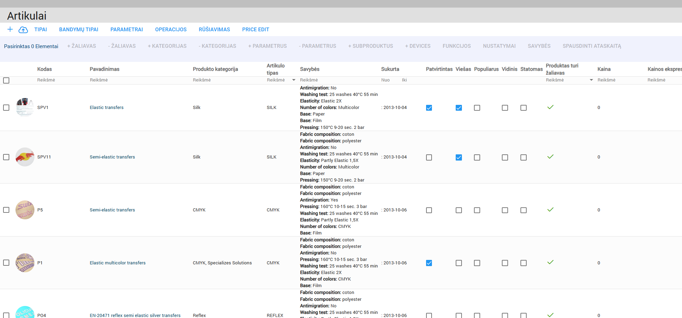The width and height of the screenshot is (682, 318).
Task: Click the cloud upload icon
Action: (x=23, y=30)
